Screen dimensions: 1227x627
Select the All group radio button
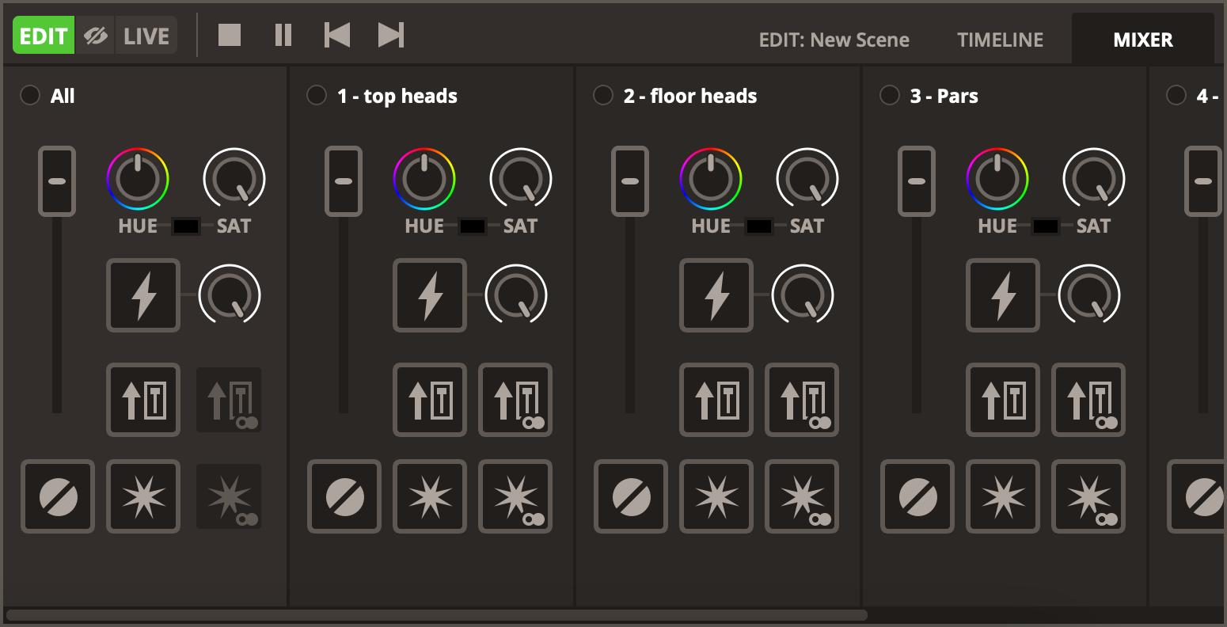click(30, 96)
